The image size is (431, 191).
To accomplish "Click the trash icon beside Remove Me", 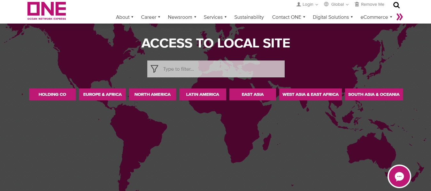I will 357,4.
